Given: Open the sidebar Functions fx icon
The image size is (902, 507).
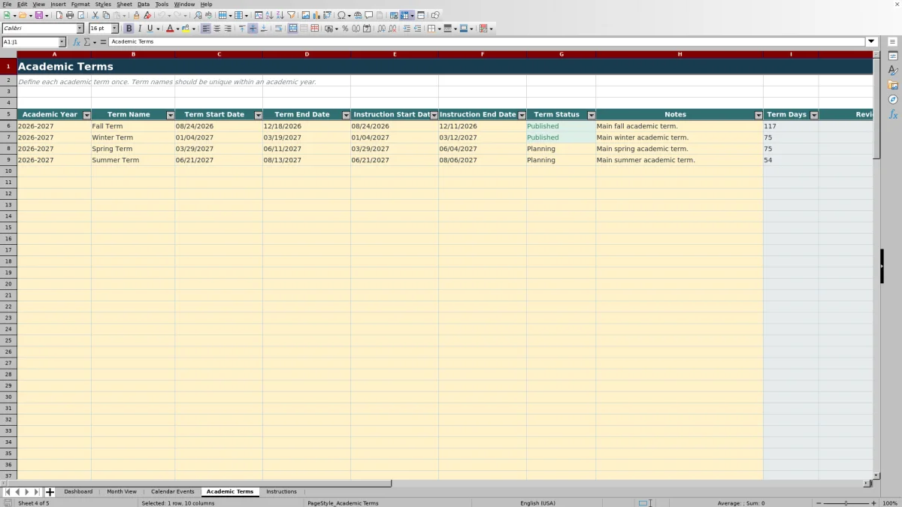Looking at the screenshot, I should (x=893, y=114).
